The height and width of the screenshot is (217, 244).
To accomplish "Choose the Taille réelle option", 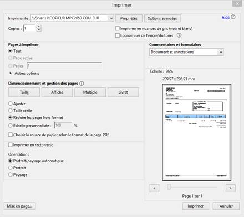I will point(11,111).
